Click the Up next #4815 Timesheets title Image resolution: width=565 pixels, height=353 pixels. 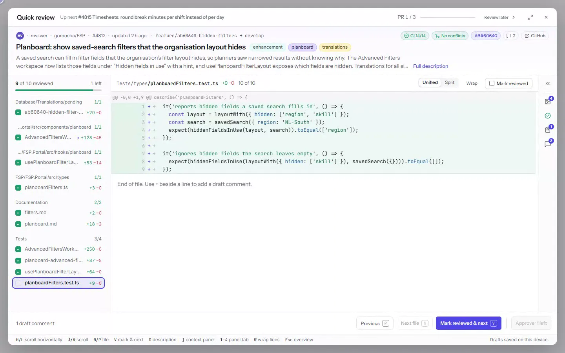coord(142,17)
